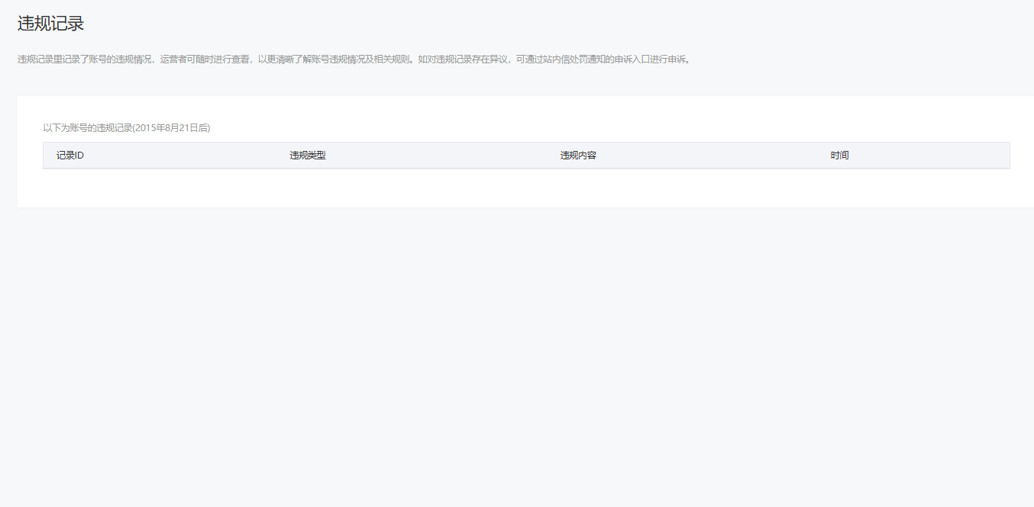
Task: Click the empty table body below headers
Action: pyautogui.click(x=525, y=187)
